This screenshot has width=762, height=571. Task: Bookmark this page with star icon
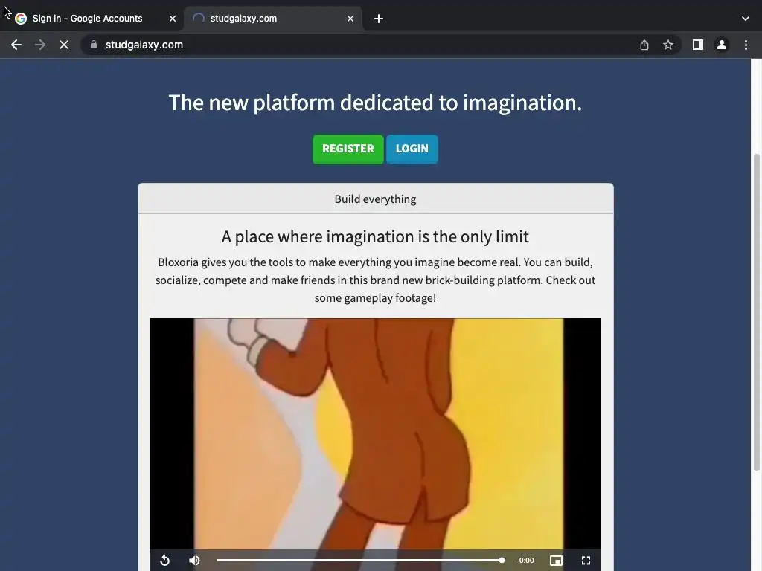pos(668,45)
